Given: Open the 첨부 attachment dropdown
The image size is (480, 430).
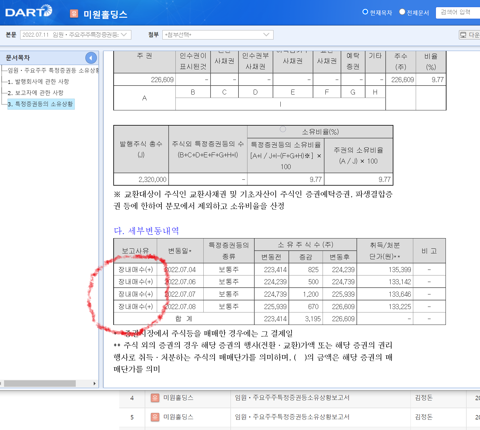Looking at the screenshot, I should click(x=218, y=35).
